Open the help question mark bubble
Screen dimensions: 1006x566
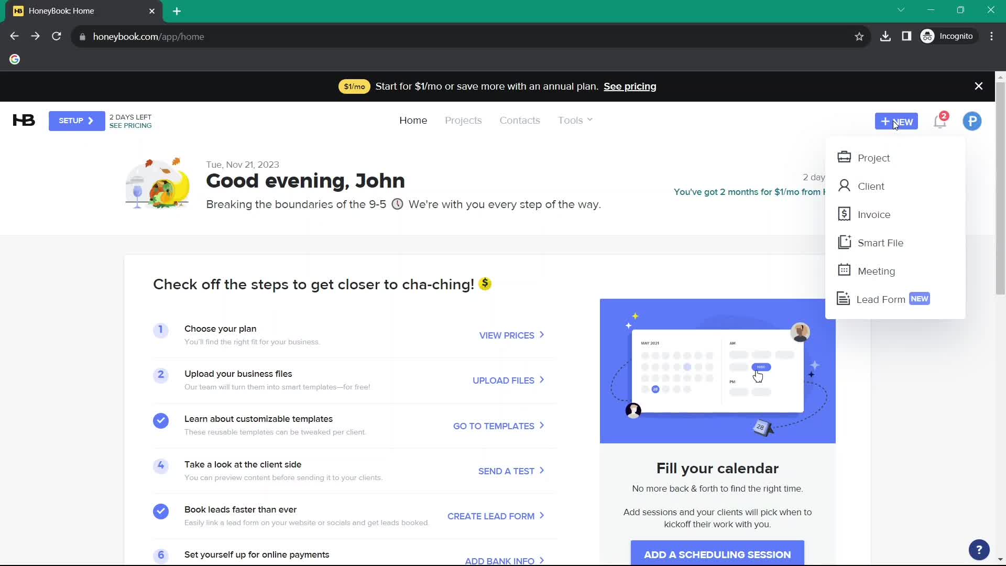pyautogui.click(x=979, y=550)
